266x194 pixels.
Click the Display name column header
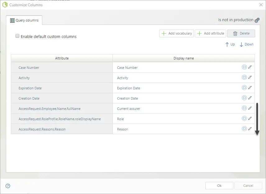point(184,58)
